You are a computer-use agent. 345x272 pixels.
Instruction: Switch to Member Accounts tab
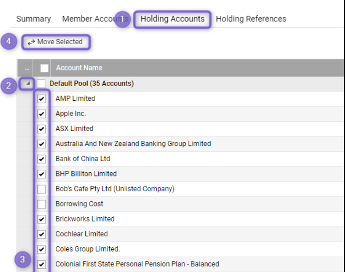click(x=95, y=19)
